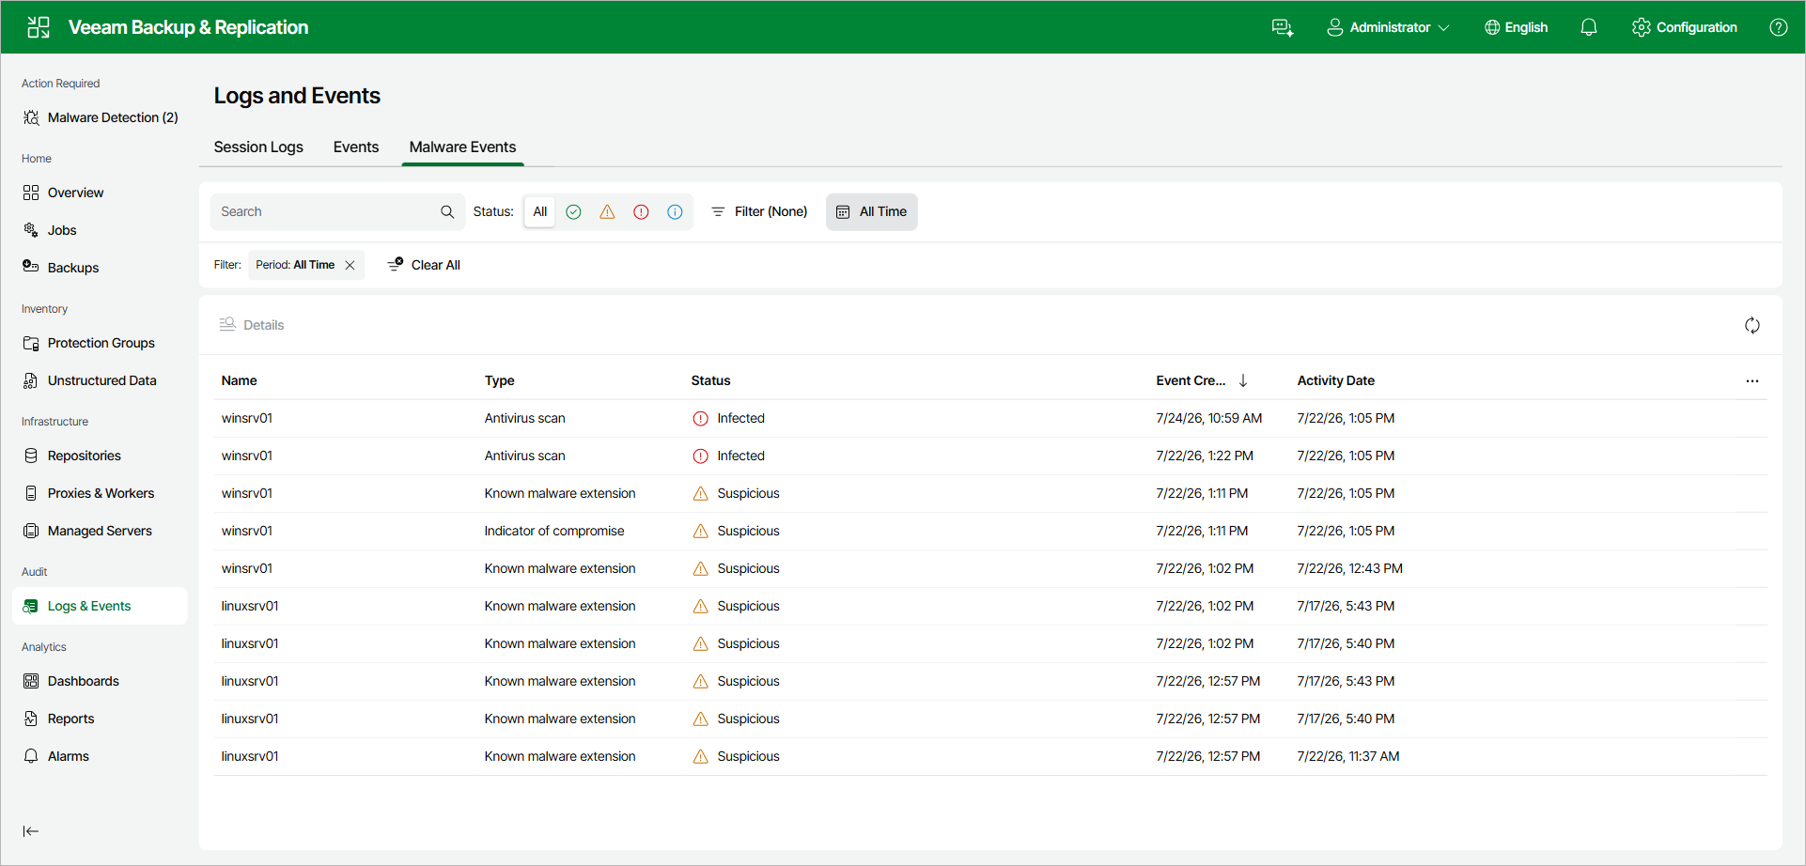Click the Details button
Screen dimensions: 1806x866
coord(252,325)
